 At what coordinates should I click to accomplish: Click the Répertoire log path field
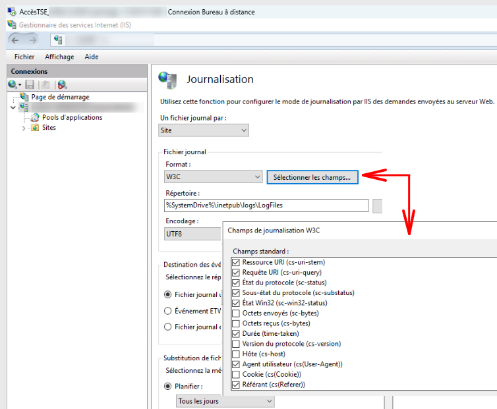[x=266, y=205]
